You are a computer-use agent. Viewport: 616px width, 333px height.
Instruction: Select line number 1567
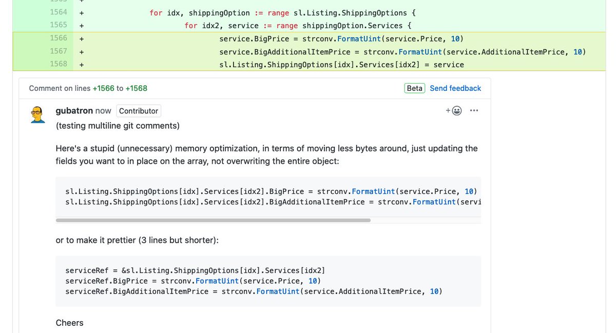click(x=59, y=51)
